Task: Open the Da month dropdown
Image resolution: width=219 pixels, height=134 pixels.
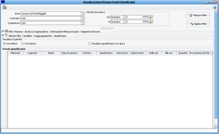Action: coord(124,17)
